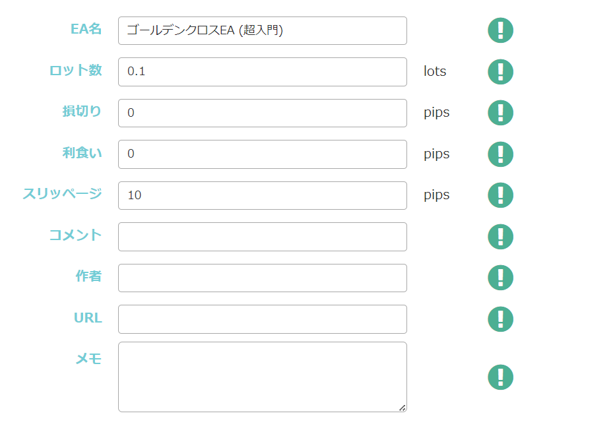This screenshot has width=613, height=434.
Task: Show the help icon for 損切り
Action: point(500,113)
